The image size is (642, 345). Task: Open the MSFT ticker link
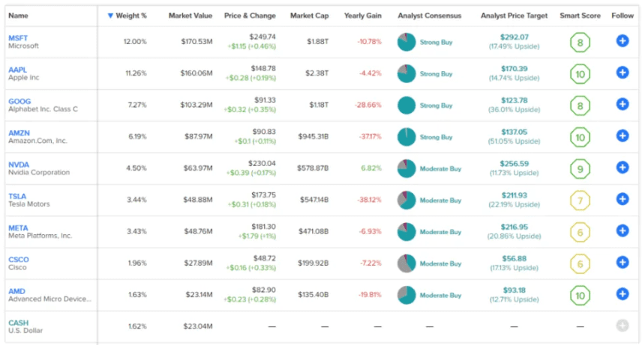[x=18, y=38]
